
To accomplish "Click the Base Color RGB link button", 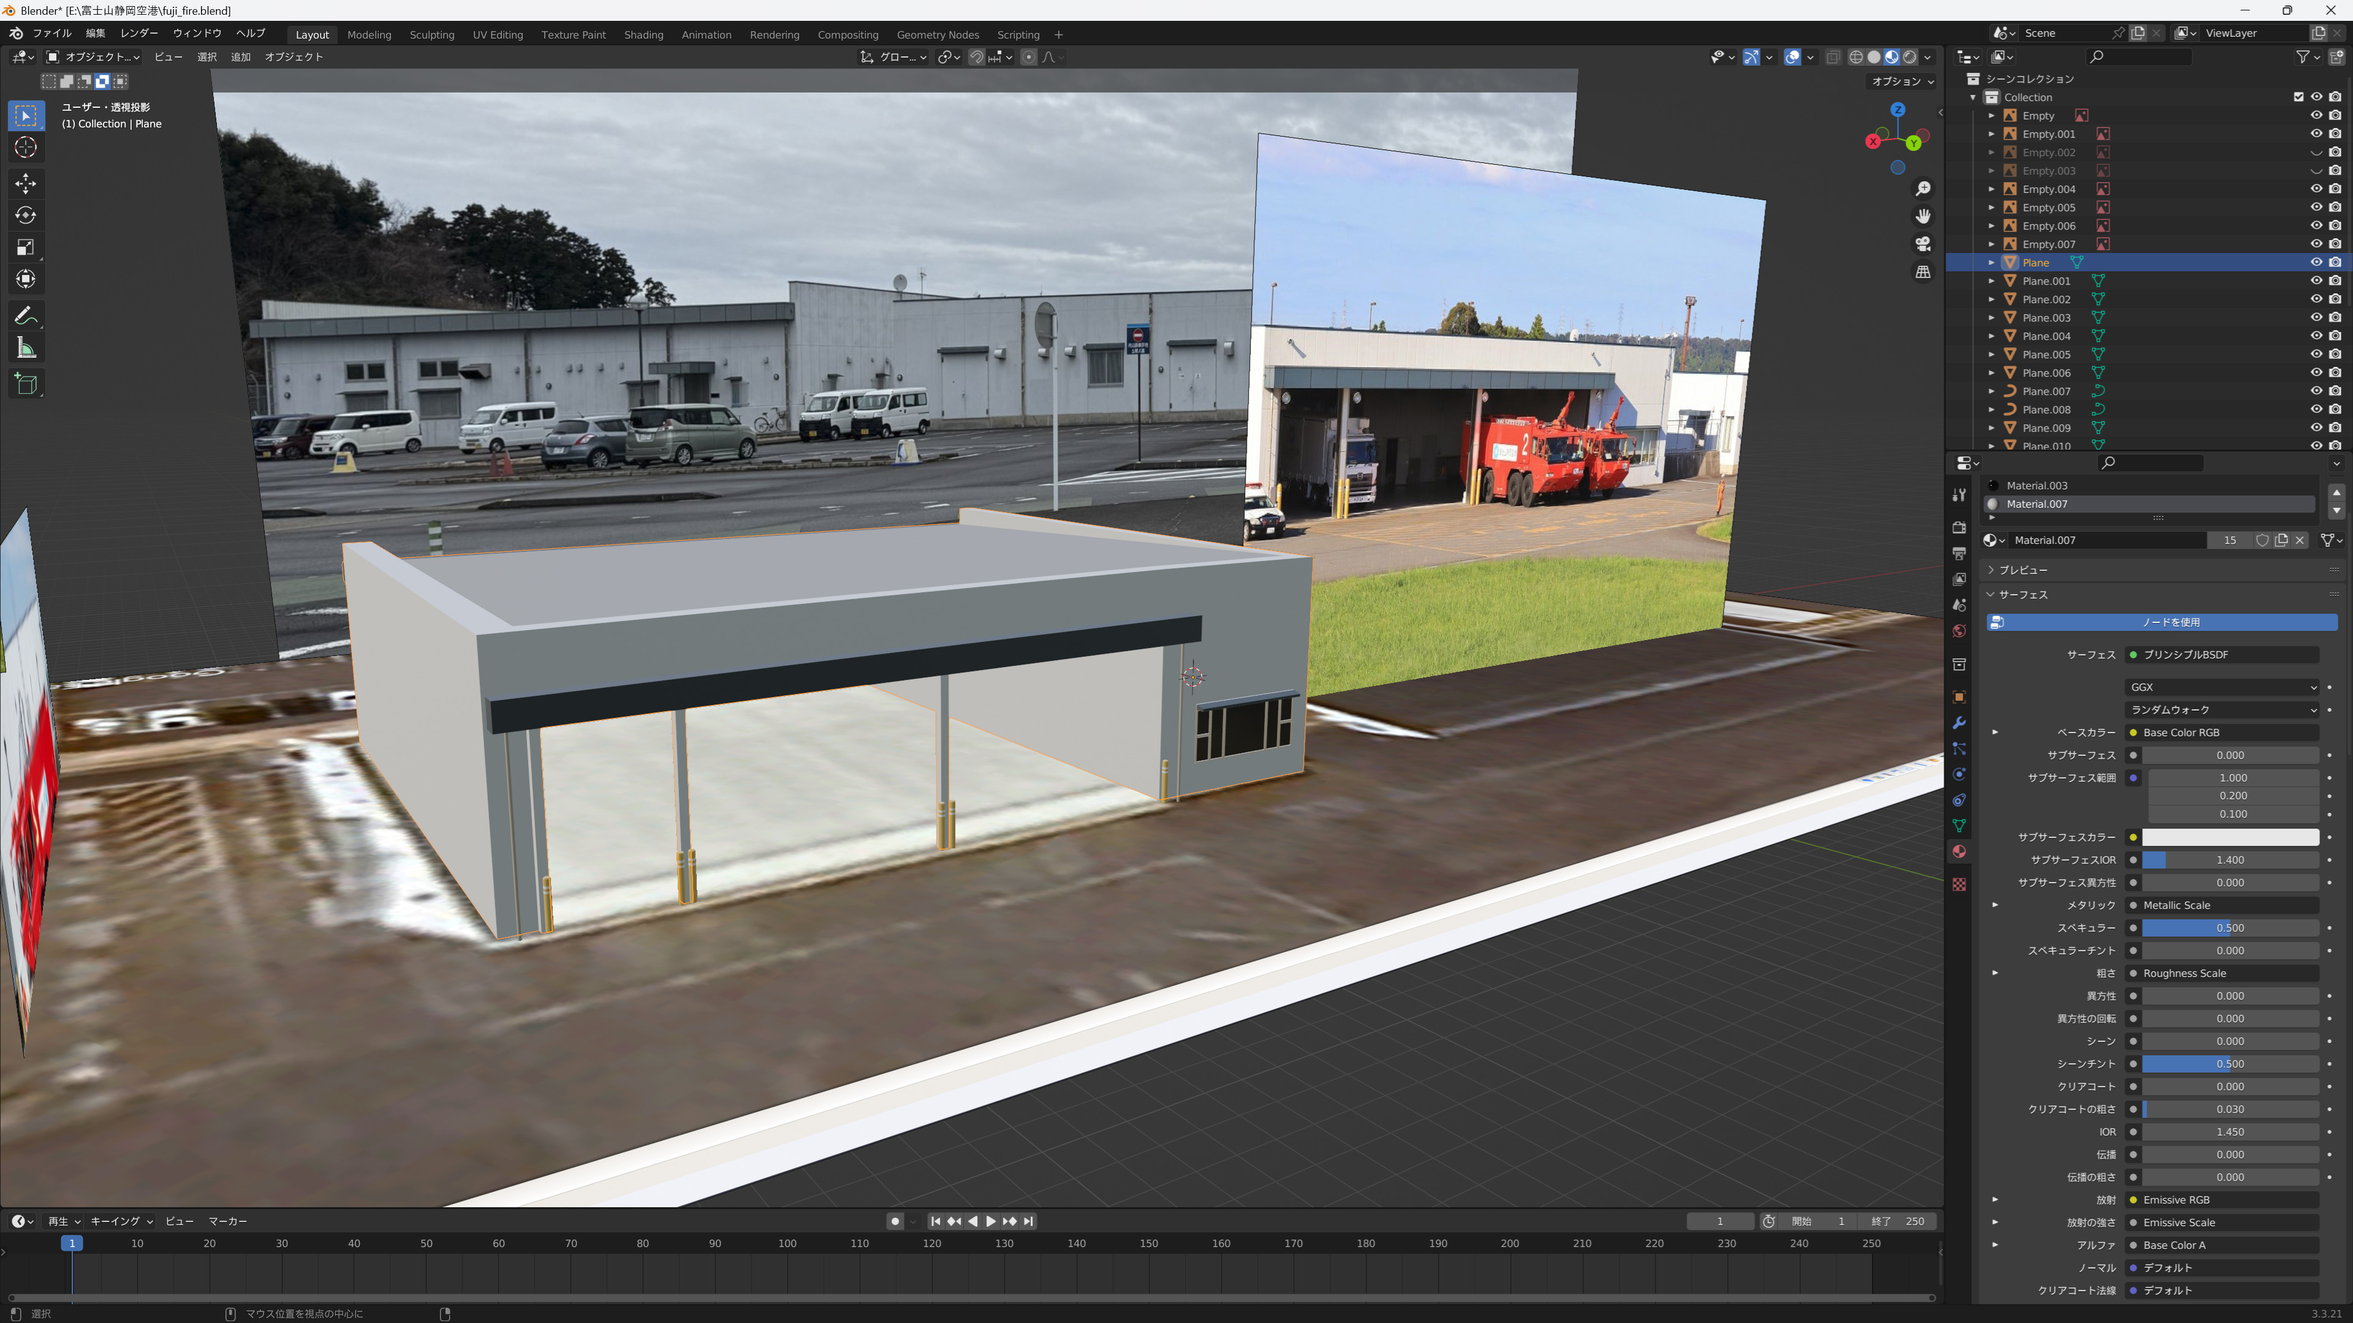I will point(2222,733).
